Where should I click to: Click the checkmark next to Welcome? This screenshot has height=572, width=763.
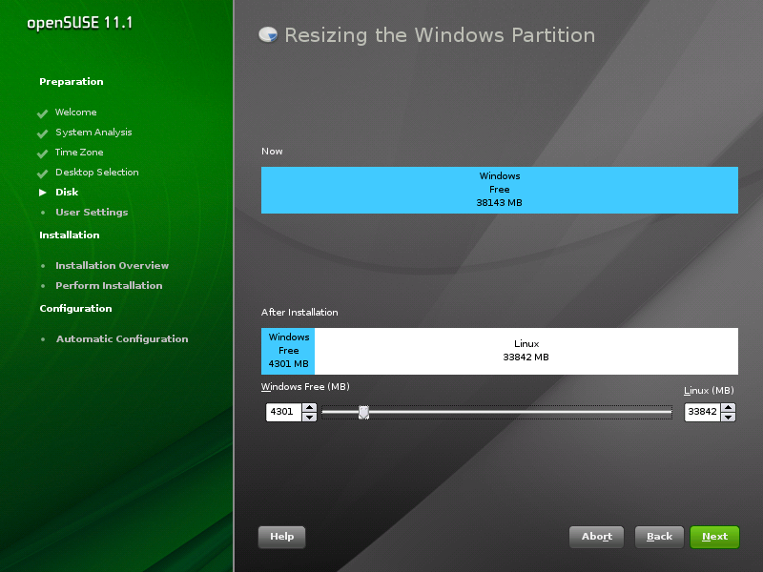coord(42,113)
